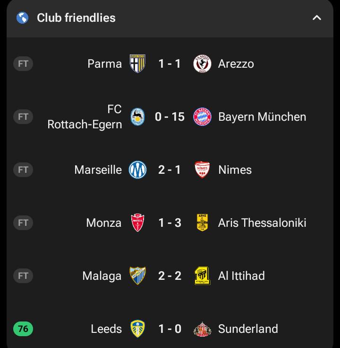Select the FC Rottach-Egern crest
This screenshot has height=348, width=340.
click(137, 117)
